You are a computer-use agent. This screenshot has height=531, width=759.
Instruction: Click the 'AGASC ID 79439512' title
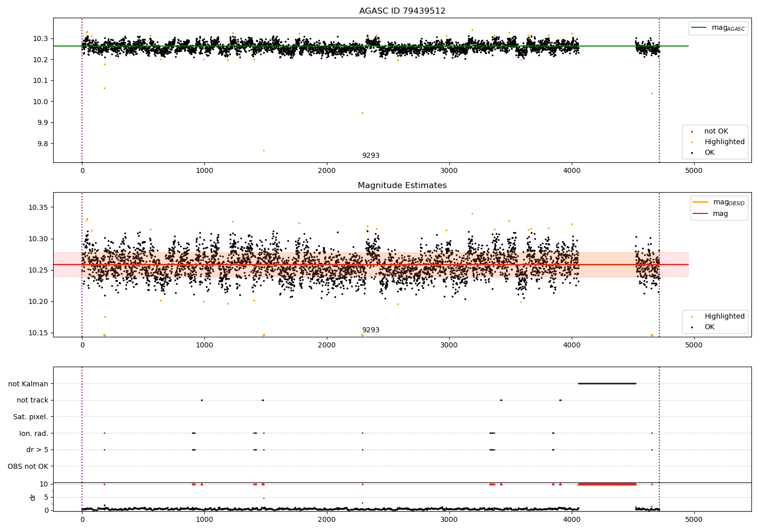(402, 11)
